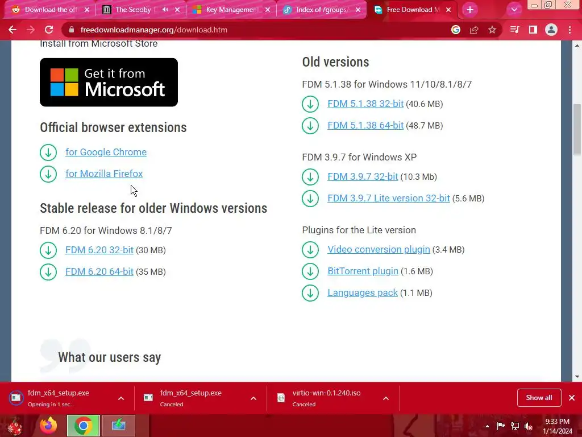This screenshot has width=582, height=437.
Task: Click the download icon next to Video conversion plugin
Action: click(310, 250)
